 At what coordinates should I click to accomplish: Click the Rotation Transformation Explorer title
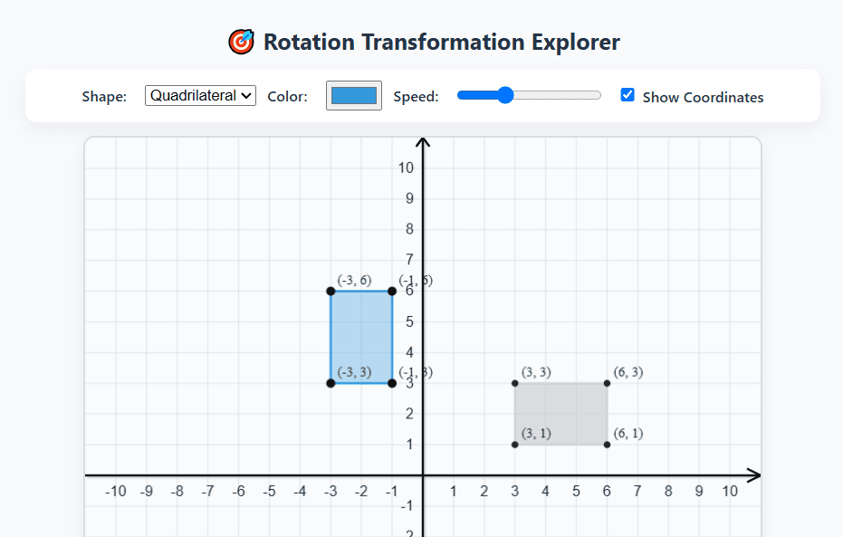[x=441, y=42]
